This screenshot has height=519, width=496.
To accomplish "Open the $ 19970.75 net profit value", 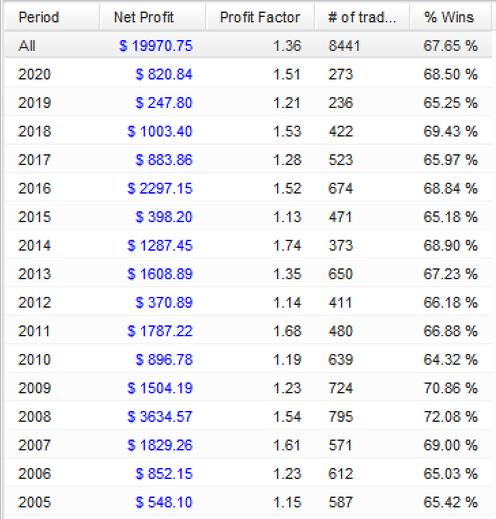I will pos(155,46).
